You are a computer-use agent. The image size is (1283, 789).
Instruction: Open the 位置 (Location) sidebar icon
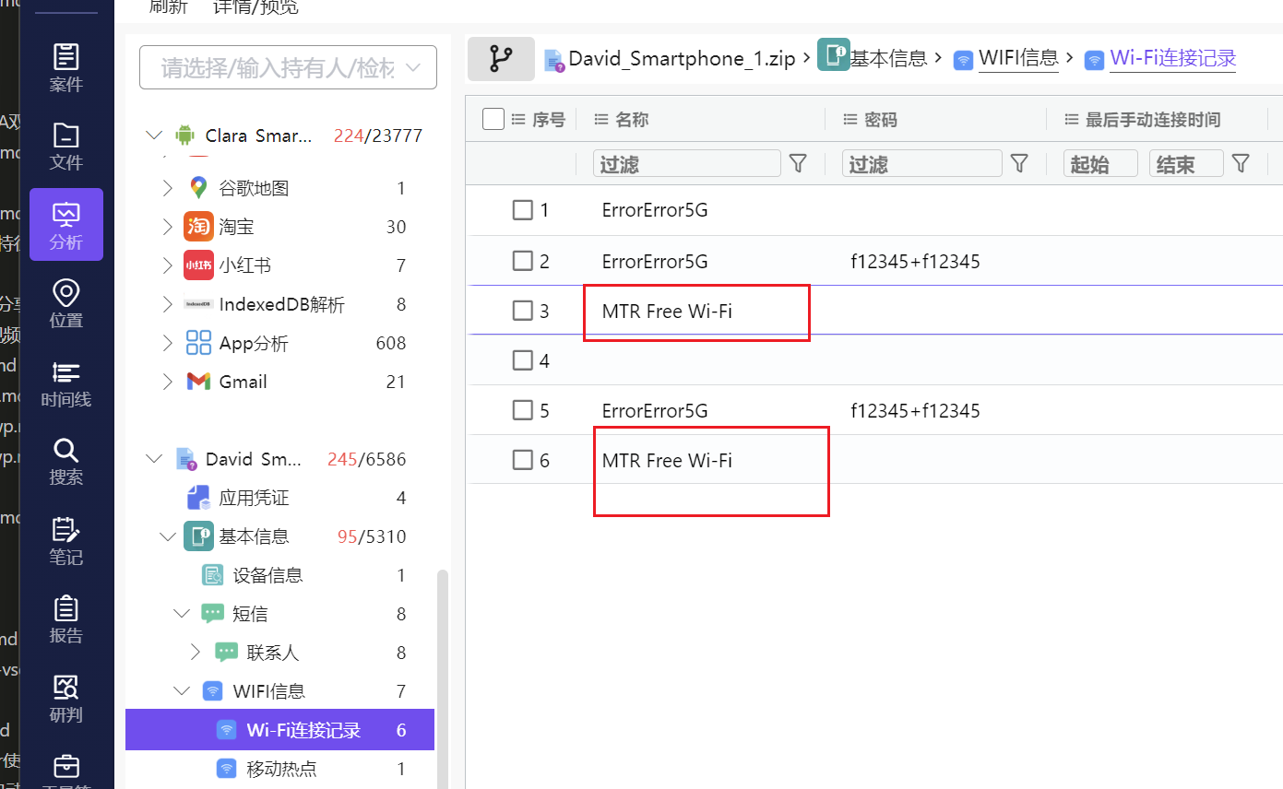click(x=65, y=304)
